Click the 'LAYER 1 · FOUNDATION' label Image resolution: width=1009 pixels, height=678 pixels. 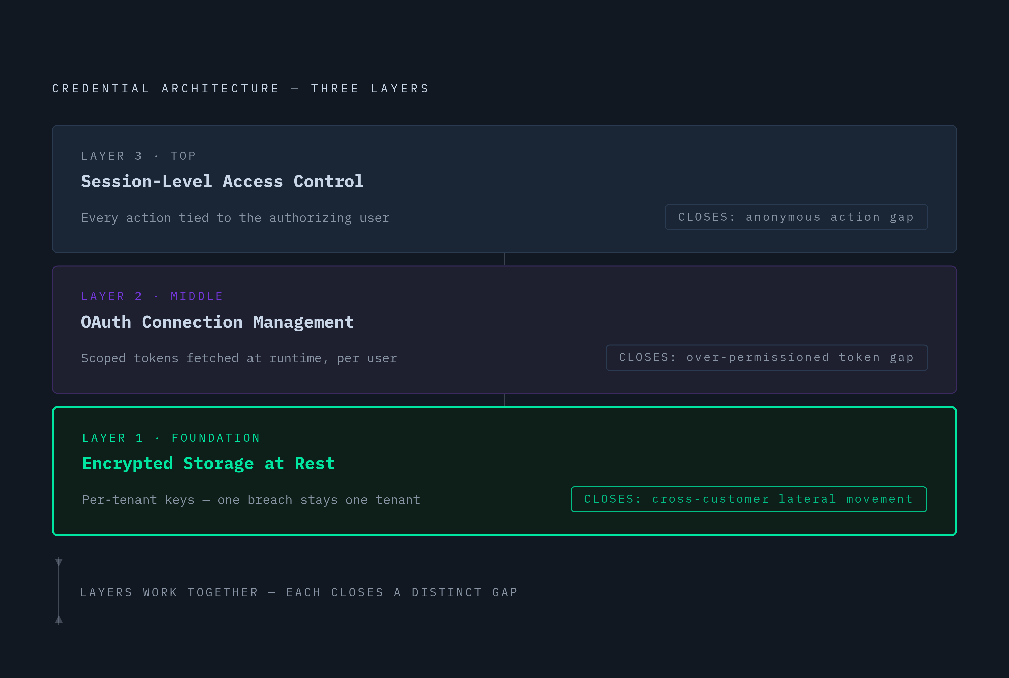click(x=171, y=438)
